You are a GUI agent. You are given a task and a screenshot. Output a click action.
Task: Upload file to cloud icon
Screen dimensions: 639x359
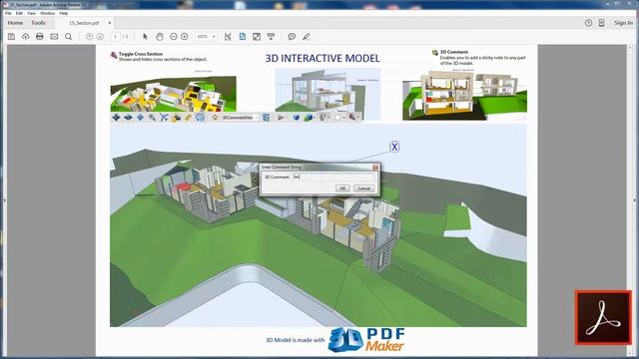(26, 36)
